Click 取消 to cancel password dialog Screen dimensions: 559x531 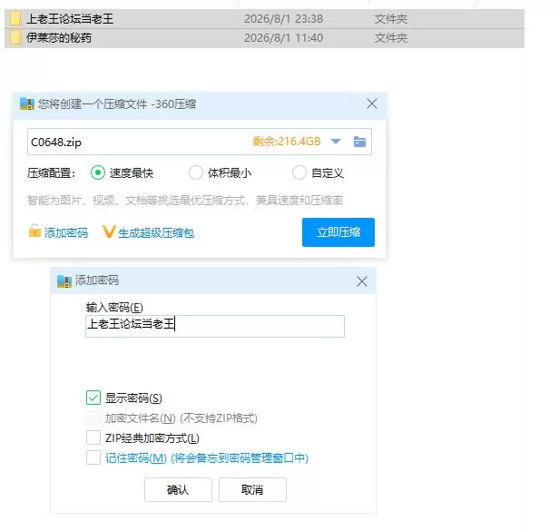click(x=252, y=489)
